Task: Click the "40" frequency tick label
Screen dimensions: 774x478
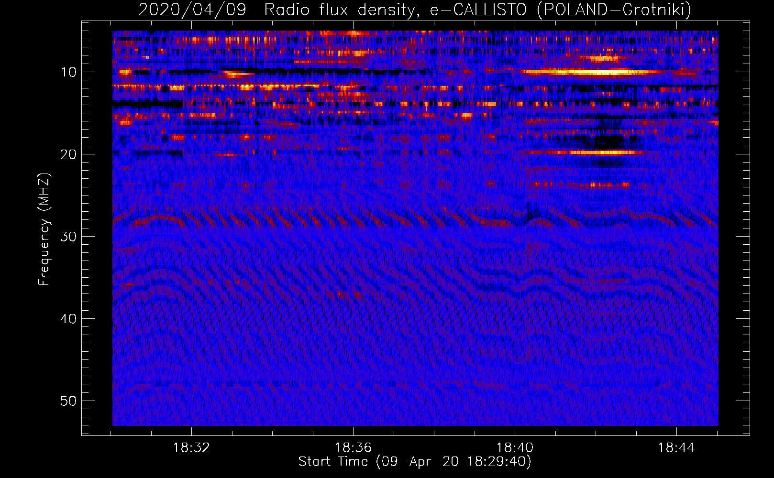Action: coord(68,319)
